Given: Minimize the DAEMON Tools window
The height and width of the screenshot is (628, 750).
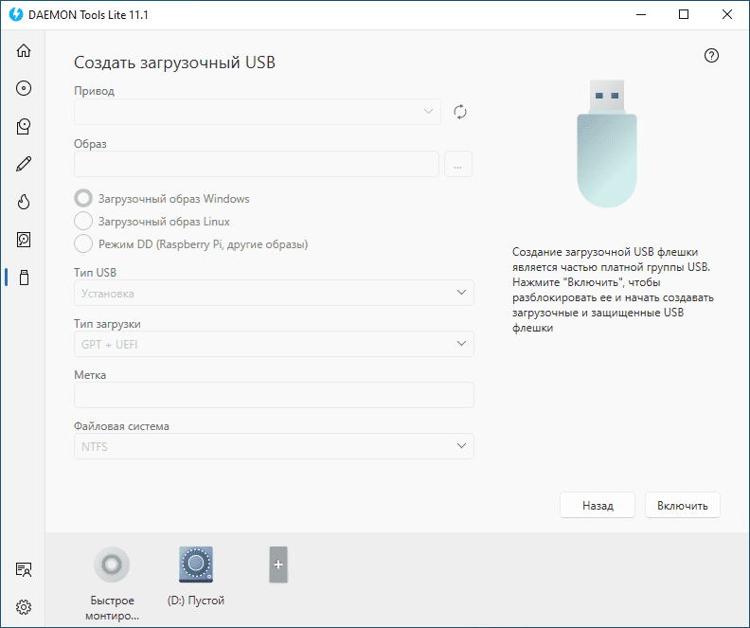Looking at the screenshot, I should (640, 15).
